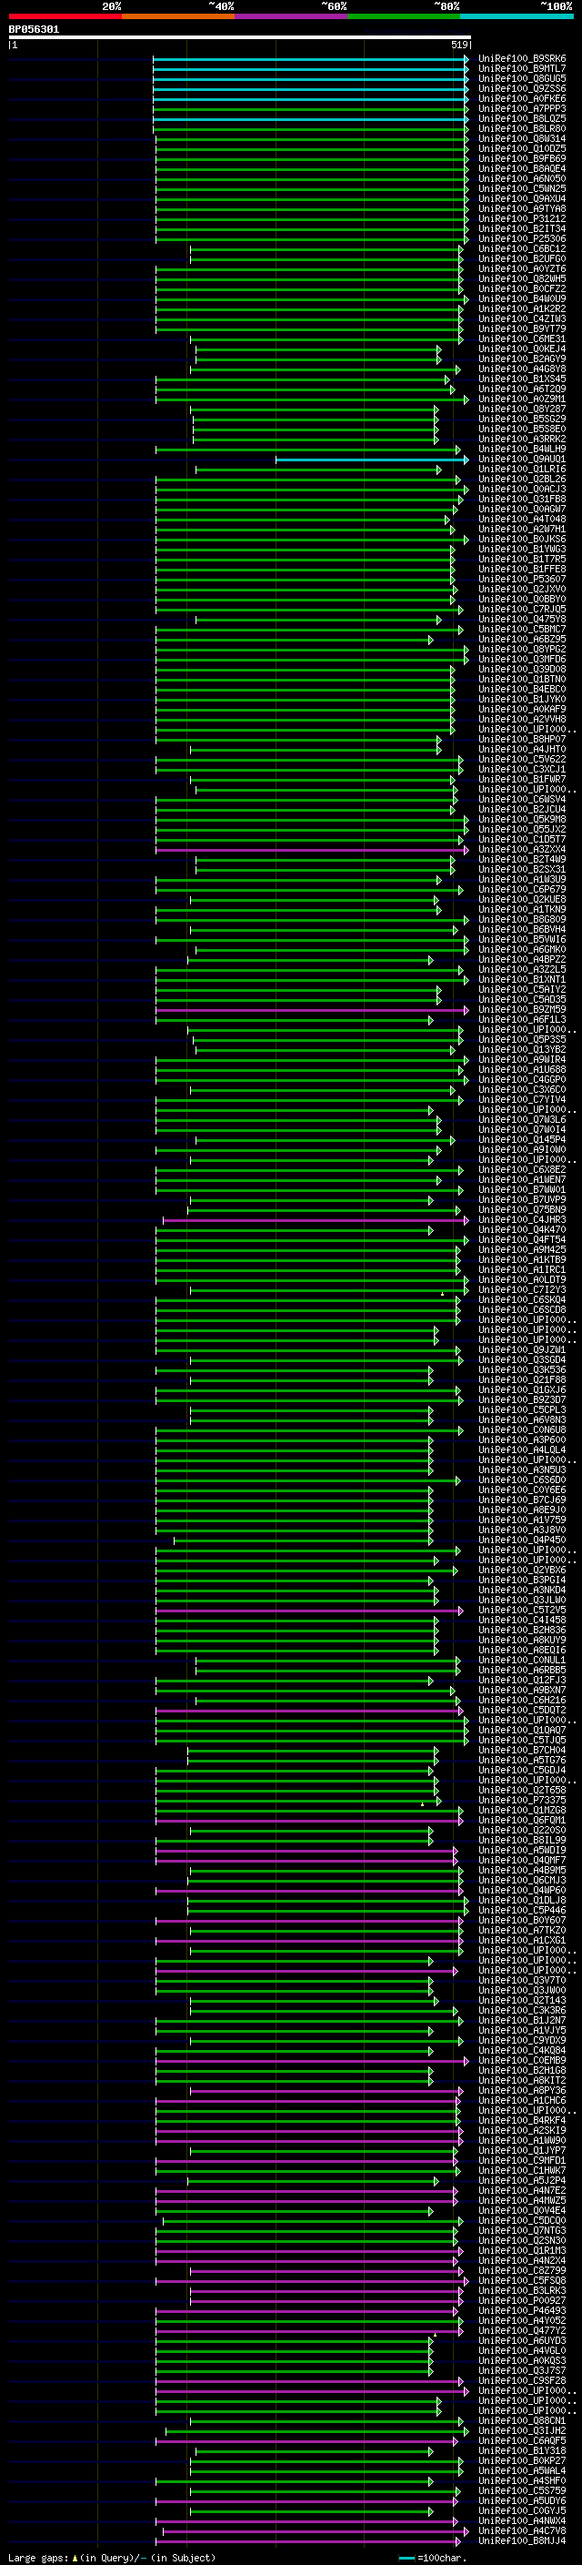This screenshot has width=582, height=2565.
Task: Select label UniRef100_Q8Y287
Action: pos(522,409)
